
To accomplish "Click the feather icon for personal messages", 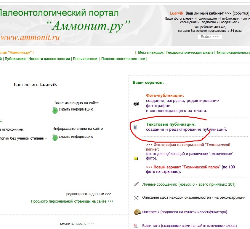I will coord(136,184).
